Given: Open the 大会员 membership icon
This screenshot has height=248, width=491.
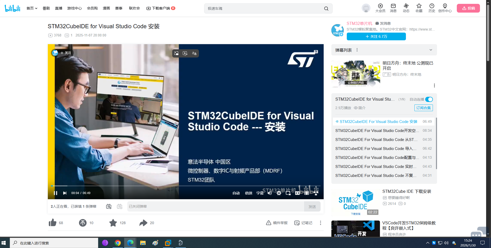Looking at the screenshot, I should (380, 6).
